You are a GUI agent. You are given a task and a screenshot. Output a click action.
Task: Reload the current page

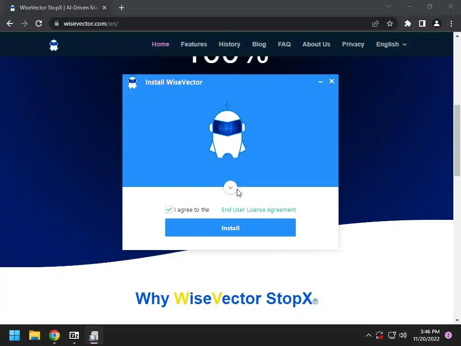click(39, 23)
